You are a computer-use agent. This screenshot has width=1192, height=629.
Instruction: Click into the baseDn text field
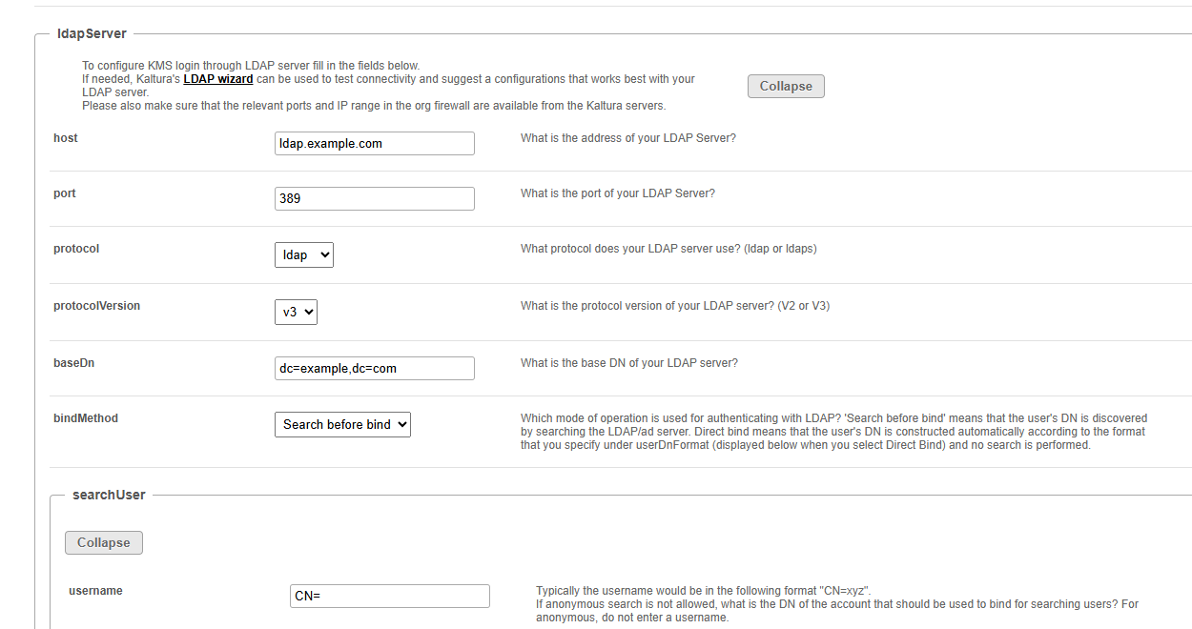pyautogui.click(x=374, y=368)
